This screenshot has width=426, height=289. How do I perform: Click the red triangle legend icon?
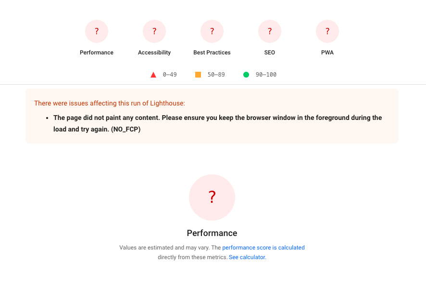click(153, 75)
